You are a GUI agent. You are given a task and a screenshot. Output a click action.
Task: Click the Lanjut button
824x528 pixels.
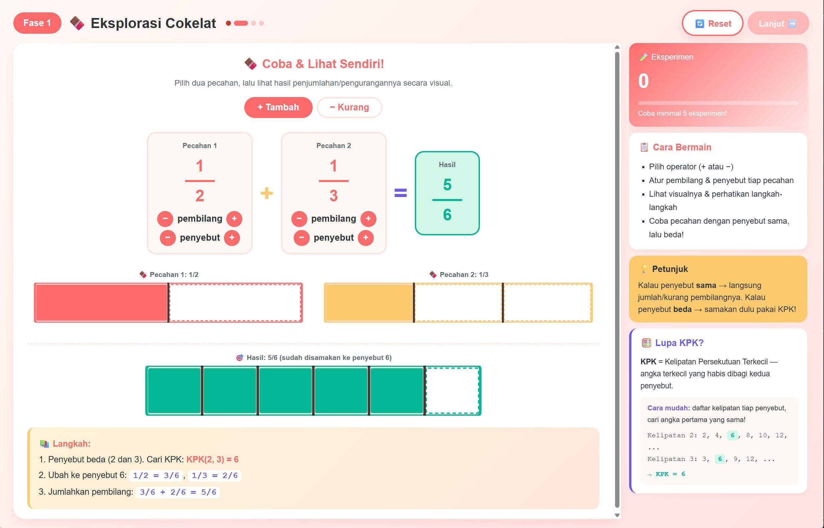pos(778,23)
